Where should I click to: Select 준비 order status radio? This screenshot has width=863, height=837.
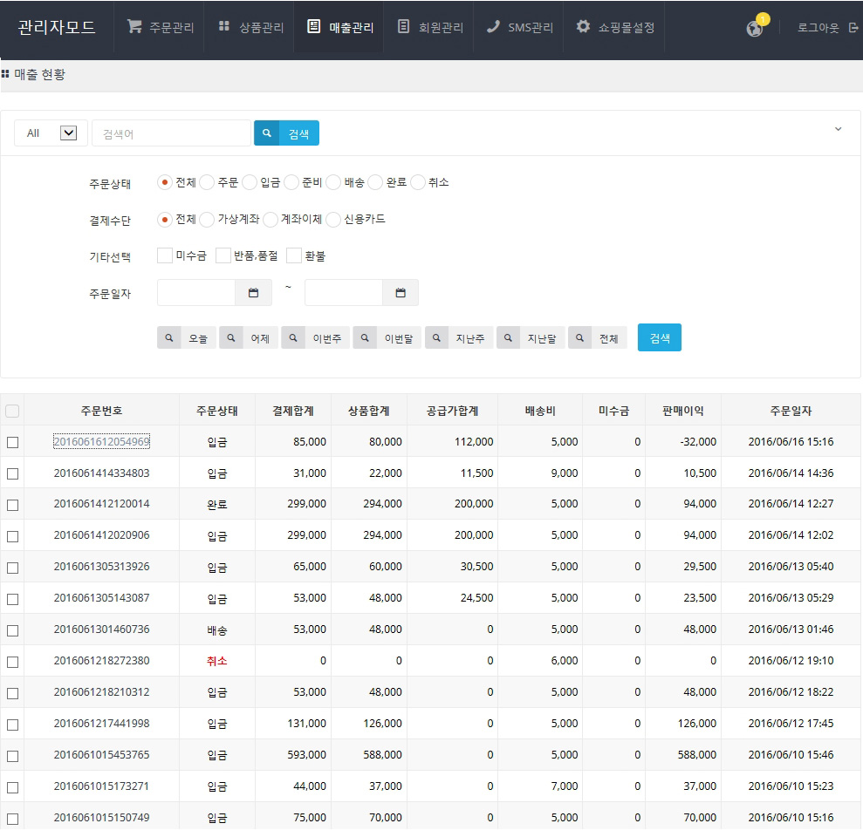coord(291,182)
